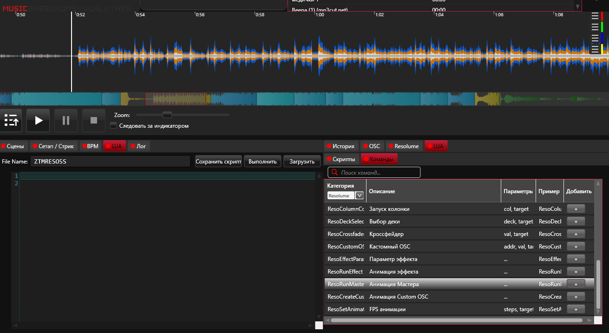
Task: Select the 'Запуск колонки' row
Action: pyautogui.click(x=459, y=209)
